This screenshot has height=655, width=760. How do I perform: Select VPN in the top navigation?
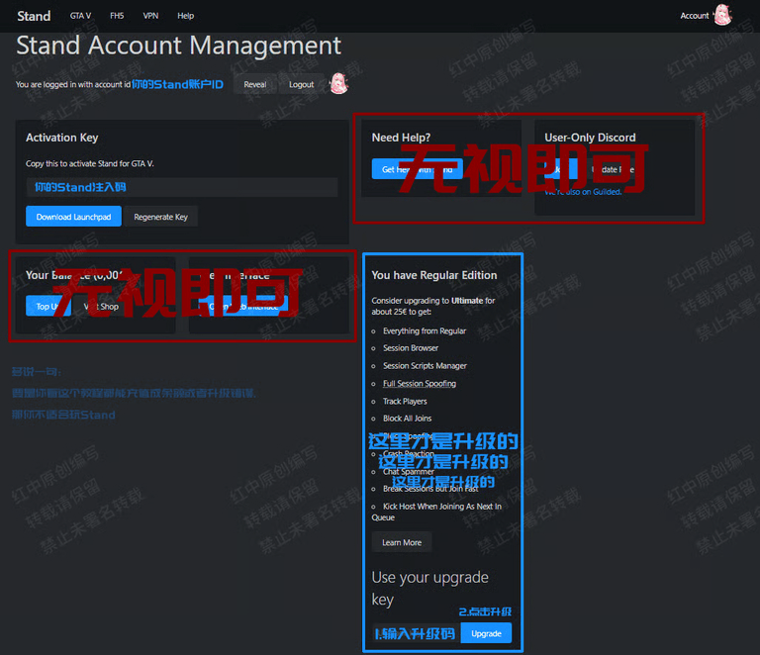pyautogui.click(x=150, y=16)
